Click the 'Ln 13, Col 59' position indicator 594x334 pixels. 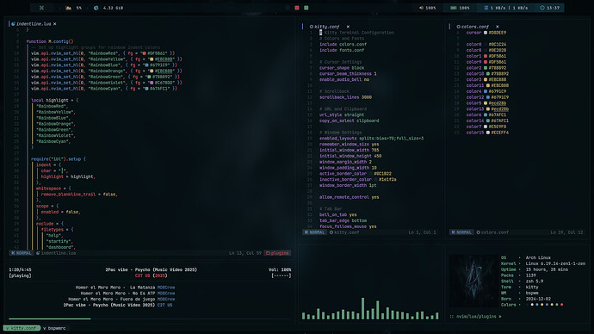(245, 253)
